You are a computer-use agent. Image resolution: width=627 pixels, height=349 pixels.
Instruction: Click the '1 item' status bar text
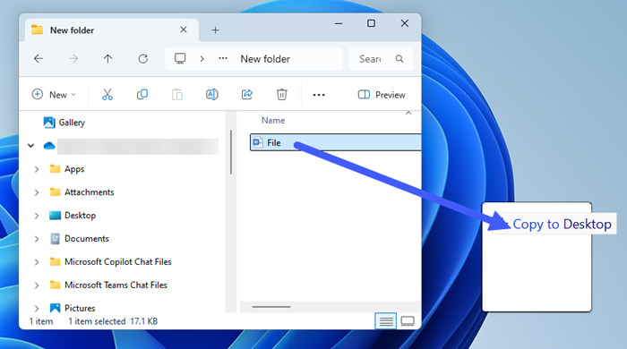pyautogui.click(x=41, y=321)
